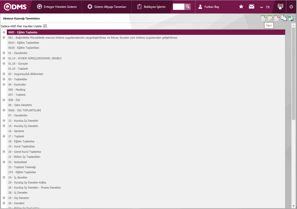Viewport: 297px width, 209px height.
Task: Click the search magnifier button
Action: coord(187,7)
